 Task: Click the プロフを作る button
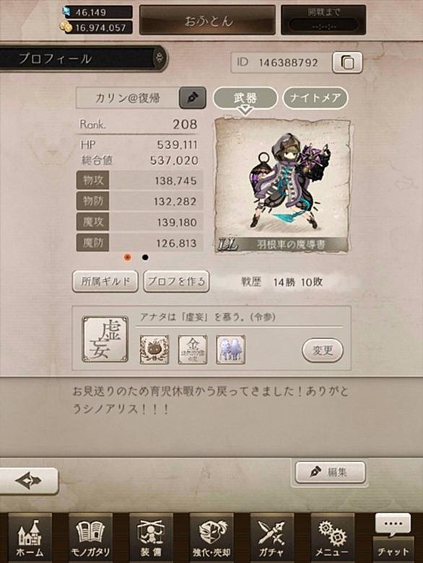point(176,281)
